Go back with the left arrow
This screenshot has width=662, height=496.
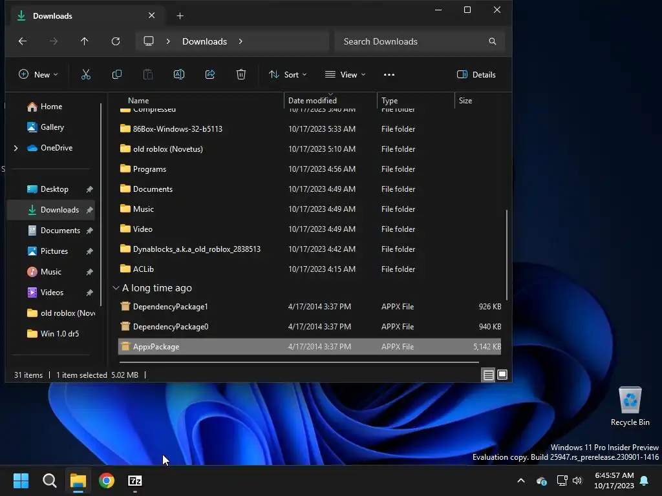[x=23, y=41]
